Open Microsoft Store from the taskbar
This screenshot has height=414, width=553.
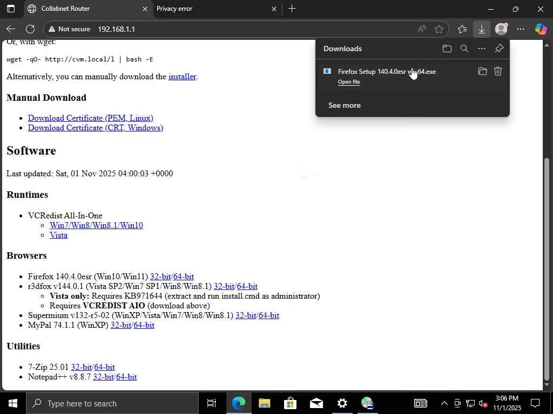click(x=290, y=403)
